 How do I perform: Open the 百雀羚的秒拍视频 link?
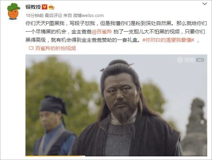pyautogui.click(x=56, y=48)
